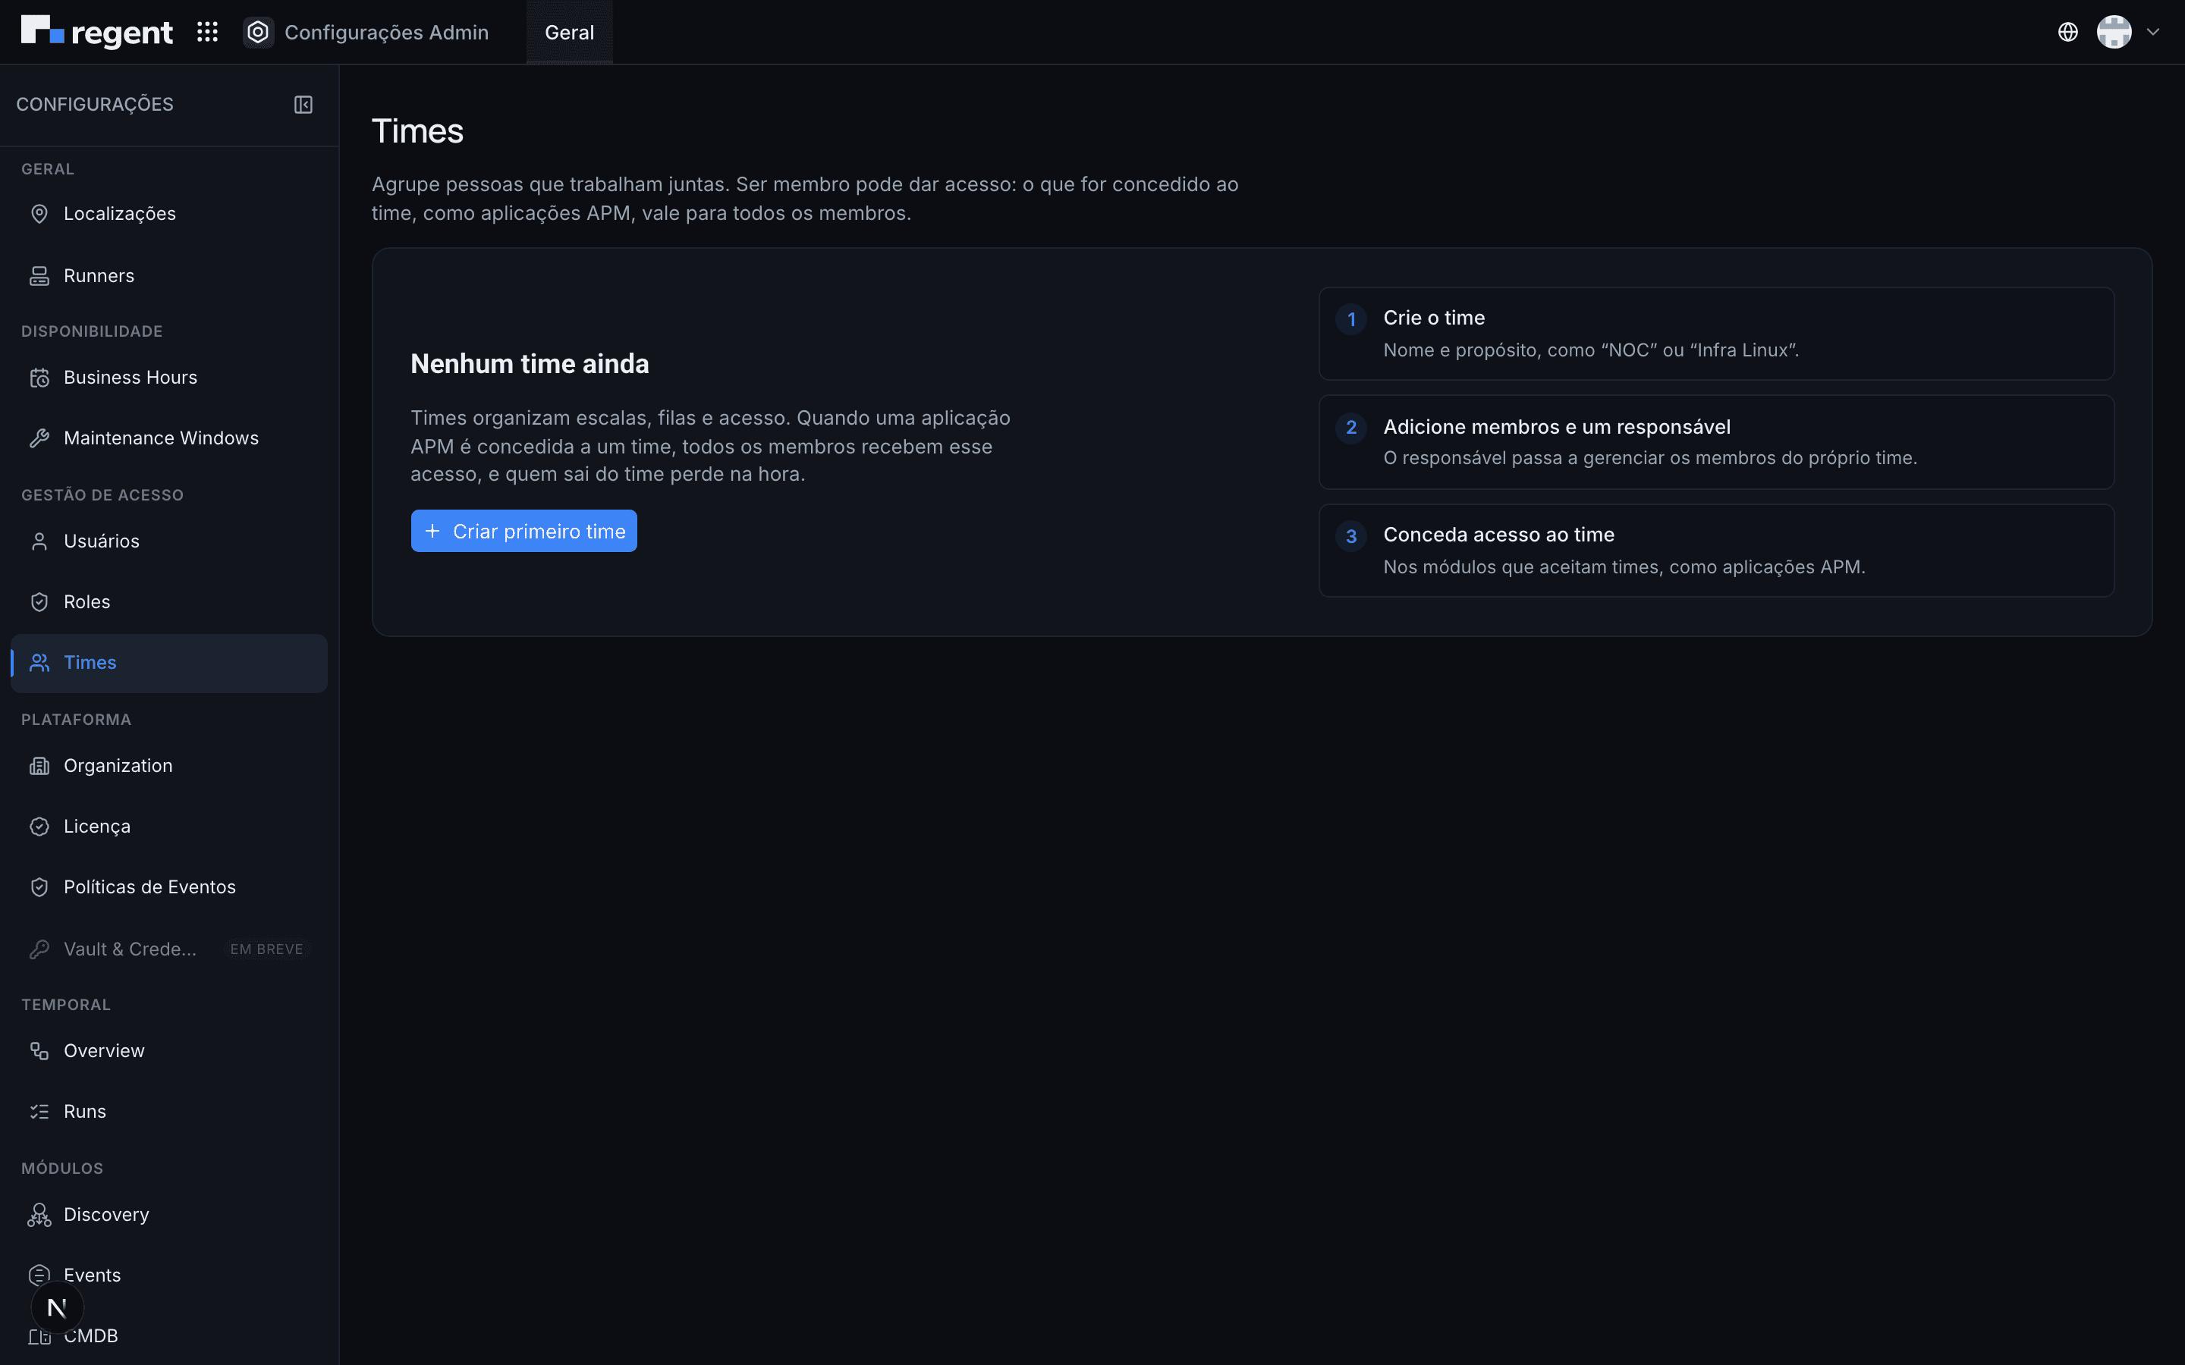Click the Runs list icon
The height and width of the screenshot is (1365, 2185).
click(x=39, y=1111)
